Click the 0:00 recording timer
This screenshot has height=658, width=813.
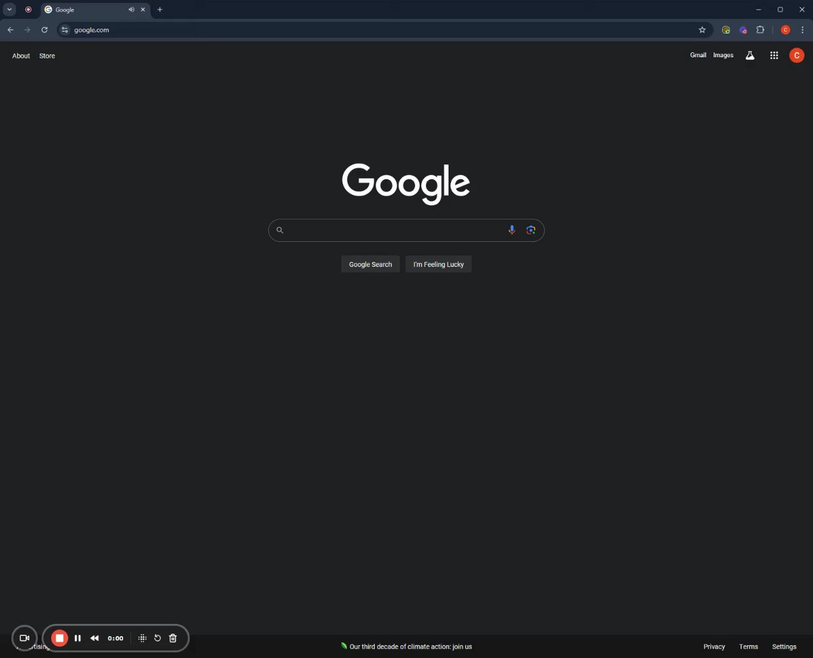point(116,638)
